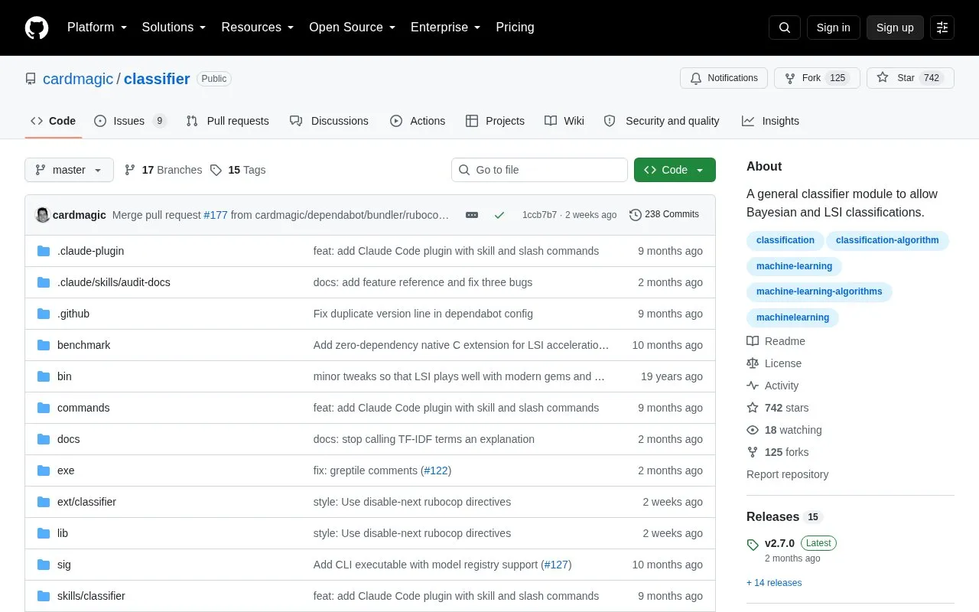Click the Report repository link

coord(787,474)
